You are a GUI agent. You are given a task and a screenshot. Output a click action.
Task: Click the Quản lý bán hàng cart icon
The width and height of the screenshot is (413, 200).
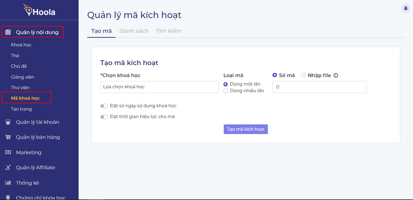(x=8, y=137)
